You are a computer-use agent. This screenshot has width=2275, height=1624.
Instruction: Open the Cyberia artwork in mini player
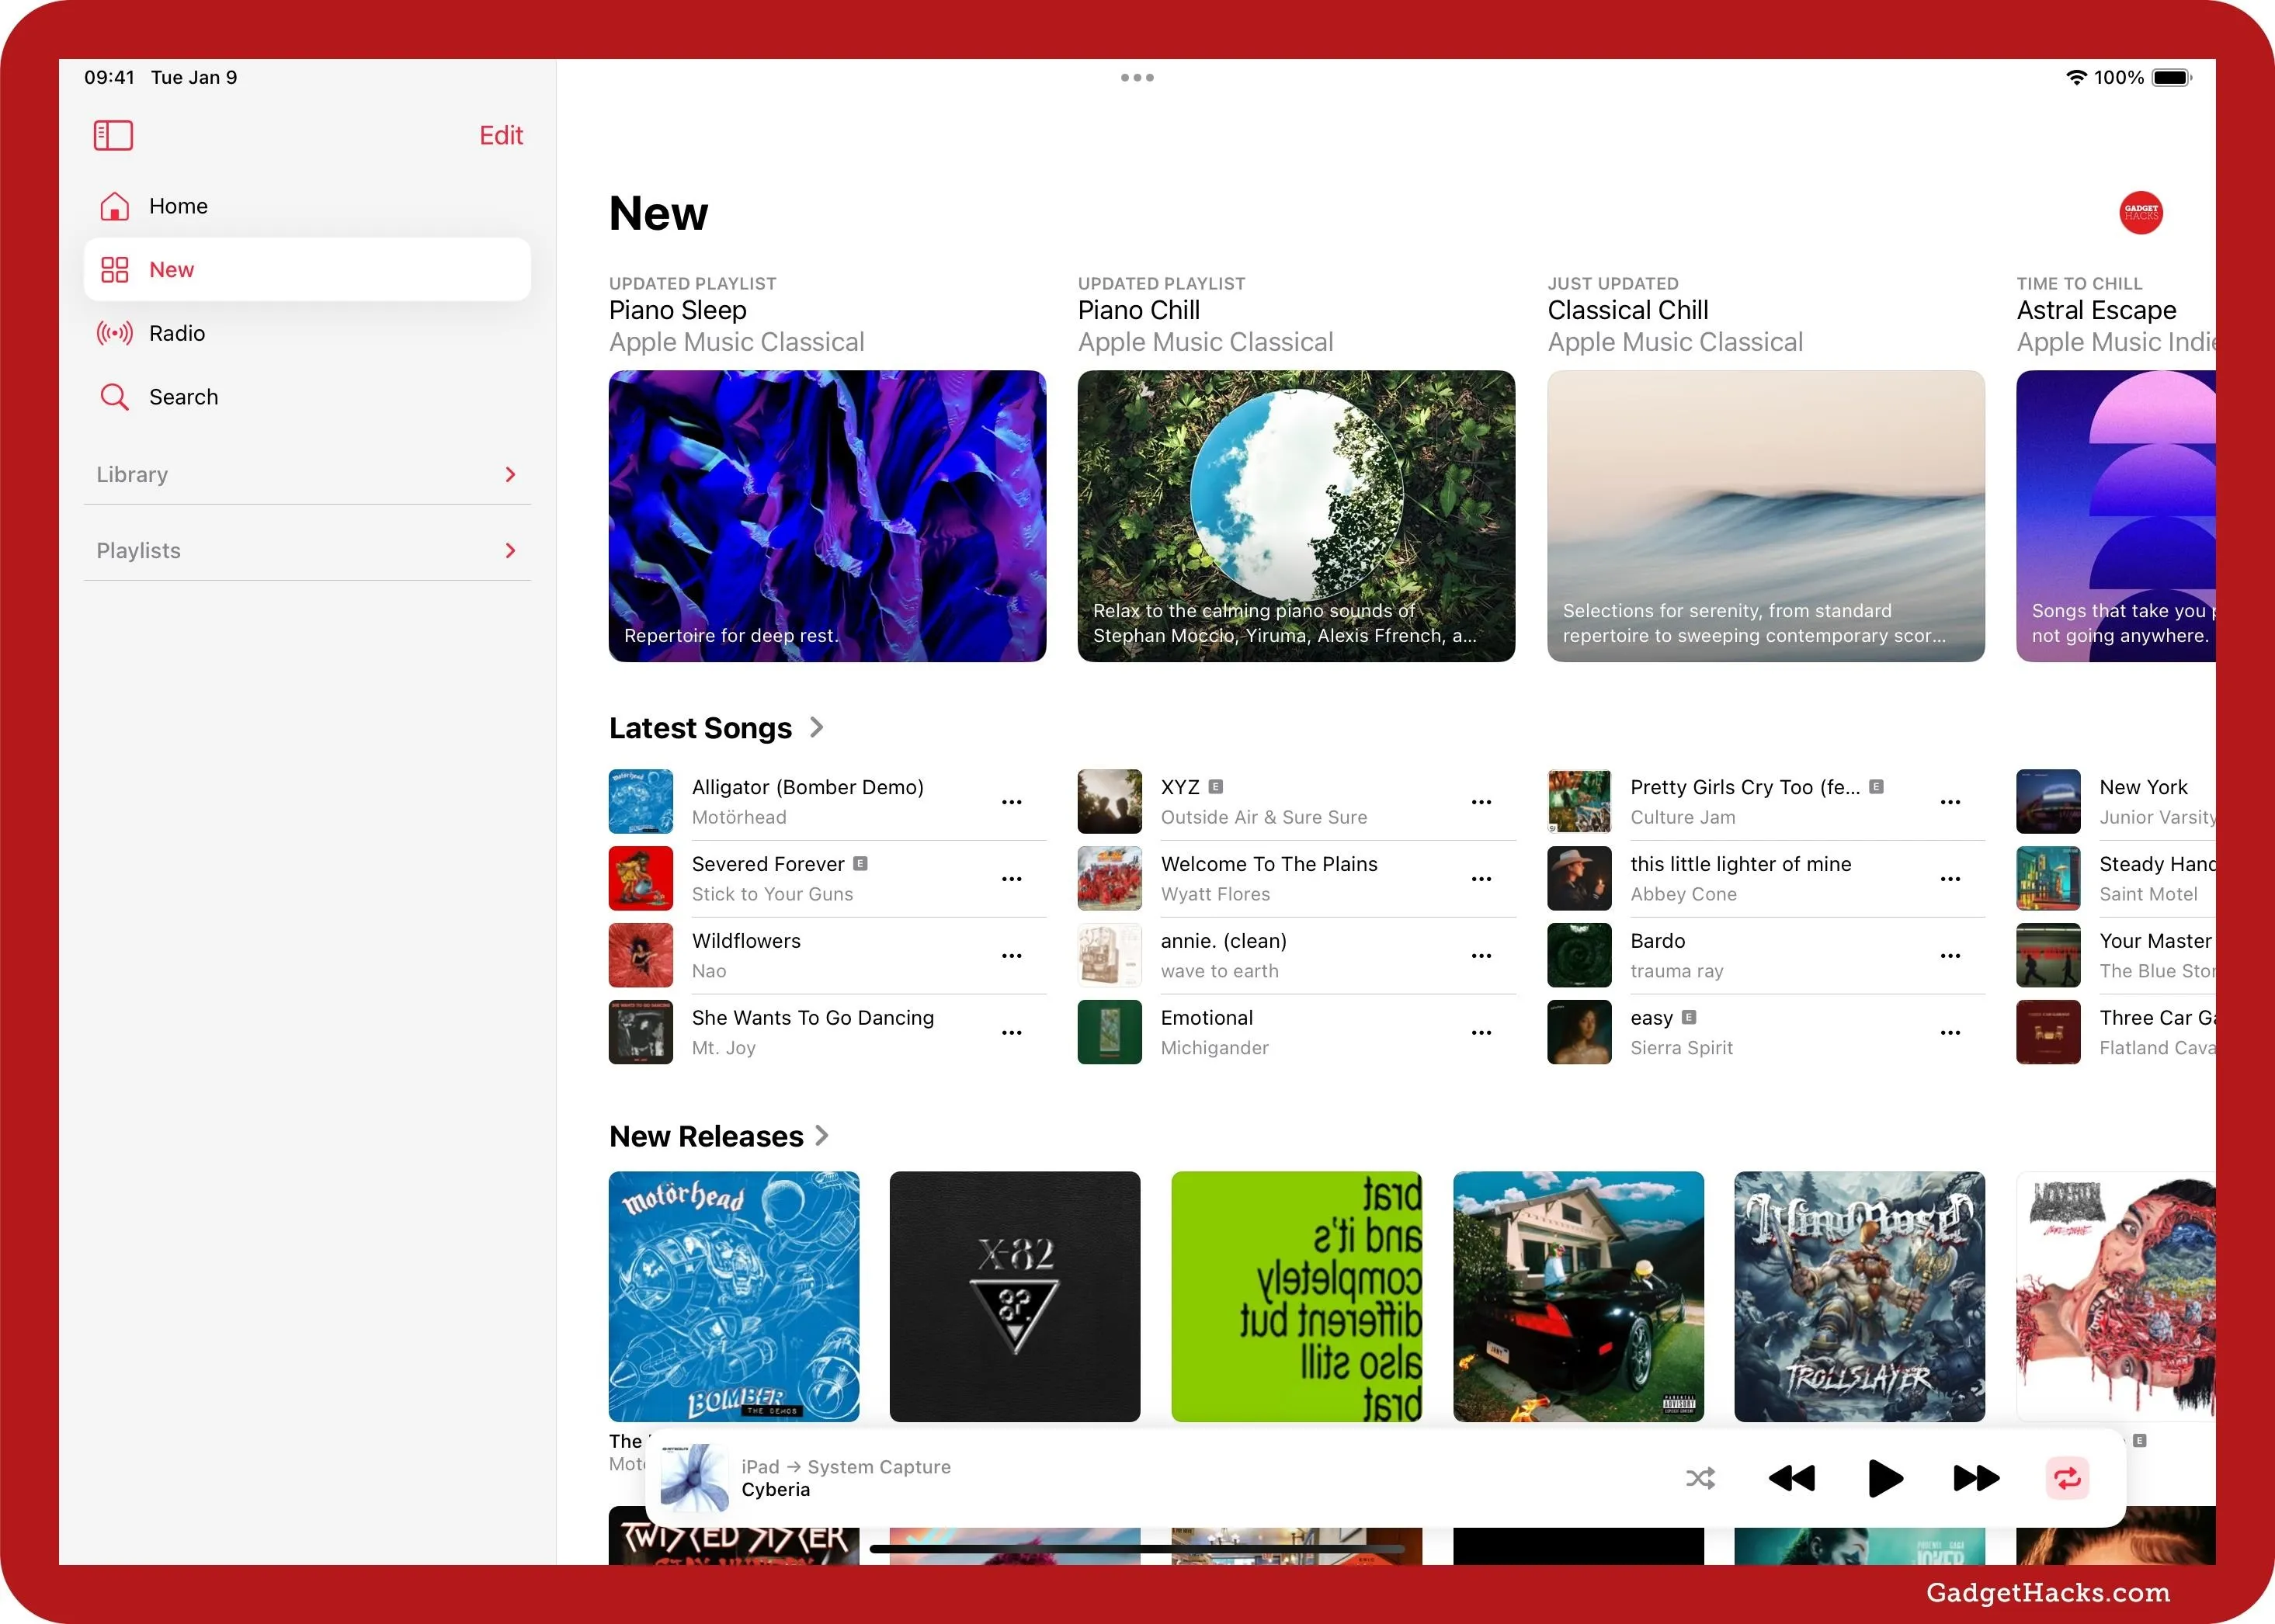point(694,1478)
